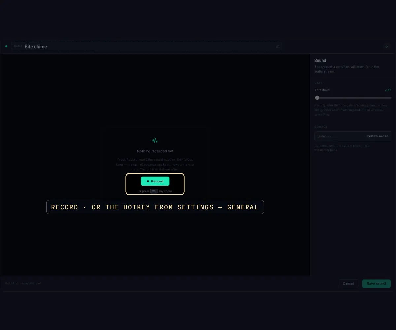The width and height of the screenshot is (396, 330).
Task: Click the "Sound" panel heading
Action: point(320,60)
